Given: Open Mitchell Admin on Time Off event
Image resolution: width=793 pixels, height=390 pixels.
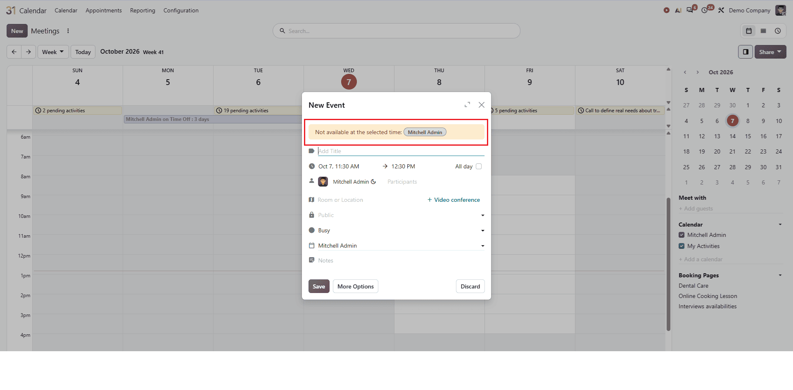Looking at the screenshot, I should pos(213,119).
